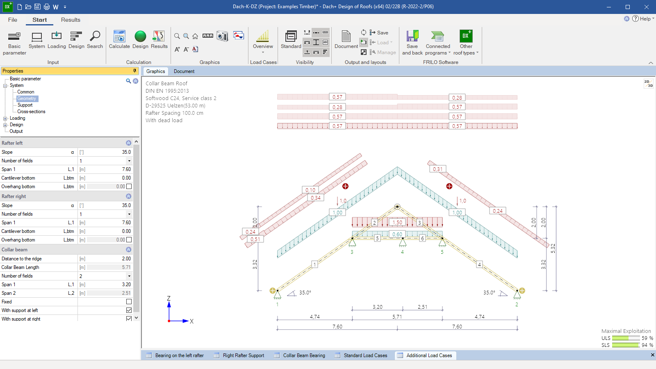Open the Overview load cases dropdown

click(263, 52)
